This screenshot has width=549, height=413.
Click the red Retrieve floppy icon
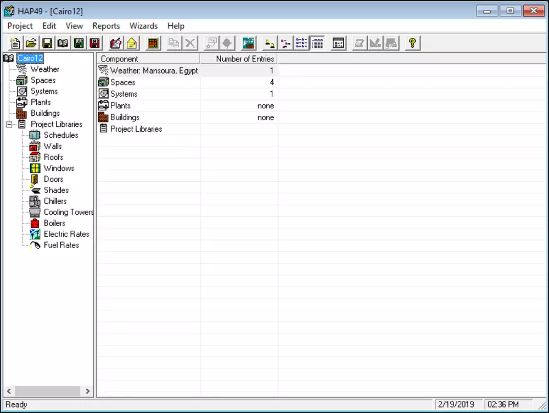click(95, 43)
